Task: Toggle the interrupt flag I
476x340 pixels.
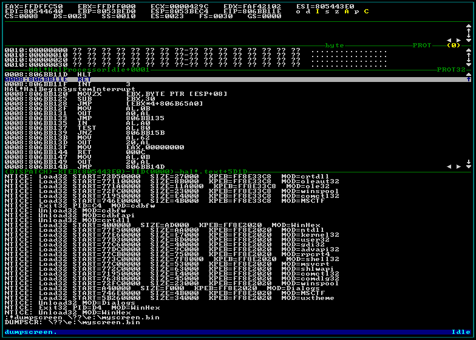Action: pyautogui.click(x=317, y=11)
